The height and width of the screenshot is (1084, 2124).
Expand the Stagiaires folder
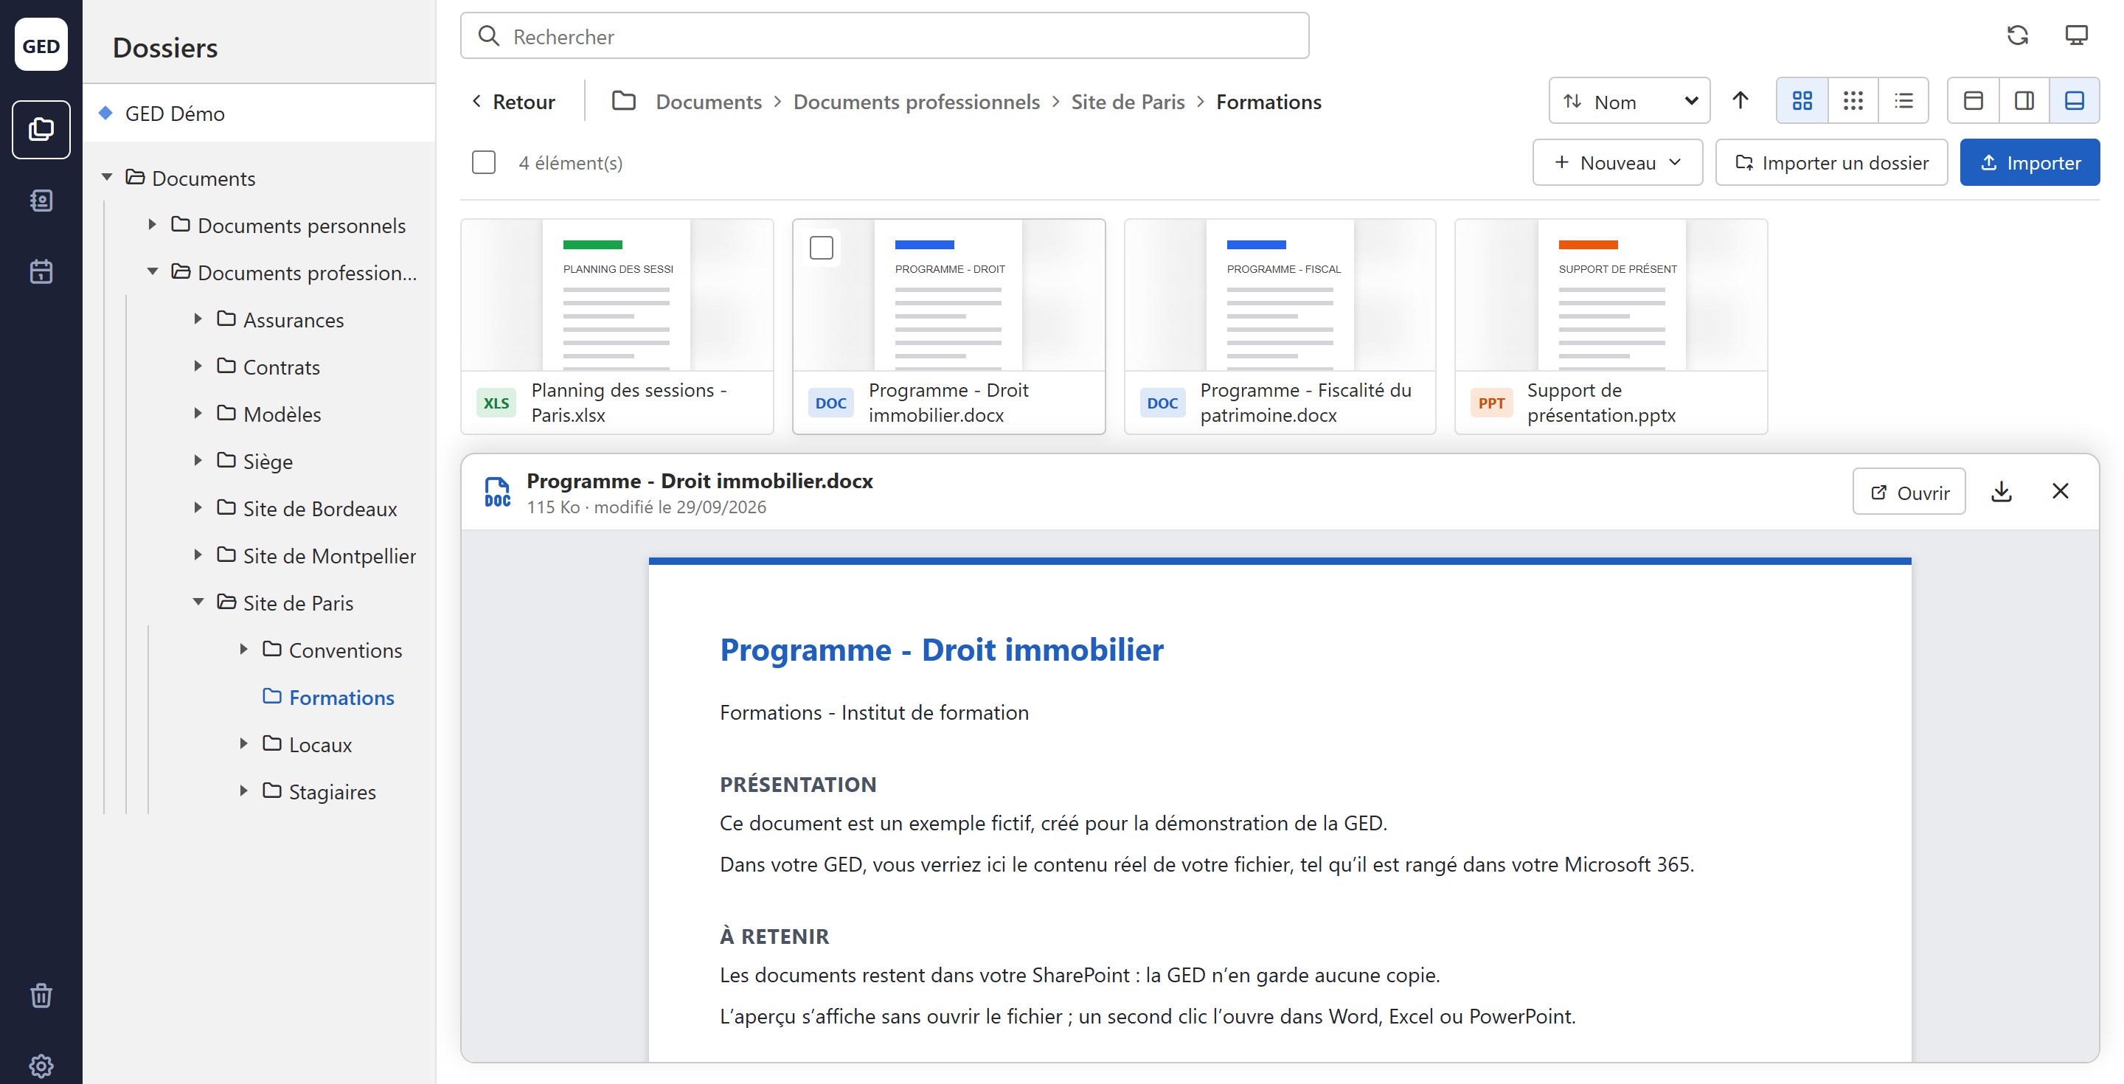click(x=244, y=791)
